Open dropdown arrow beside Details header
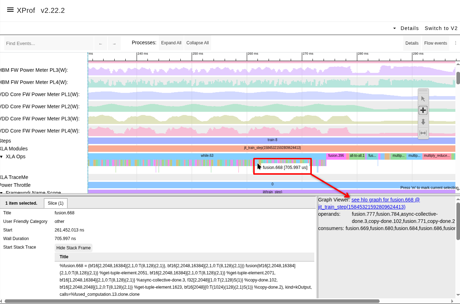 [395, 28]
